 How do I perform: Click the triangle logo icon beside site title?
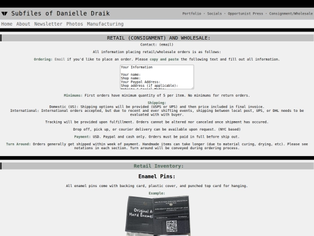tap(5, 13)
